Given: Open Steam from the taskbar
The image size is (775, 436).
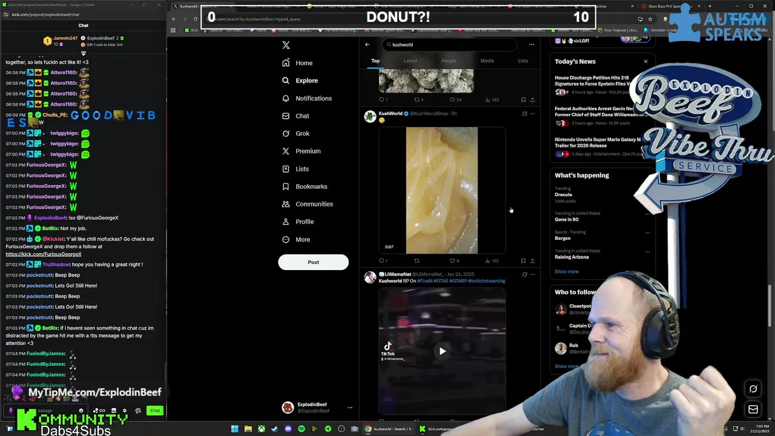Looking at the screenshot, I should 274,429.
